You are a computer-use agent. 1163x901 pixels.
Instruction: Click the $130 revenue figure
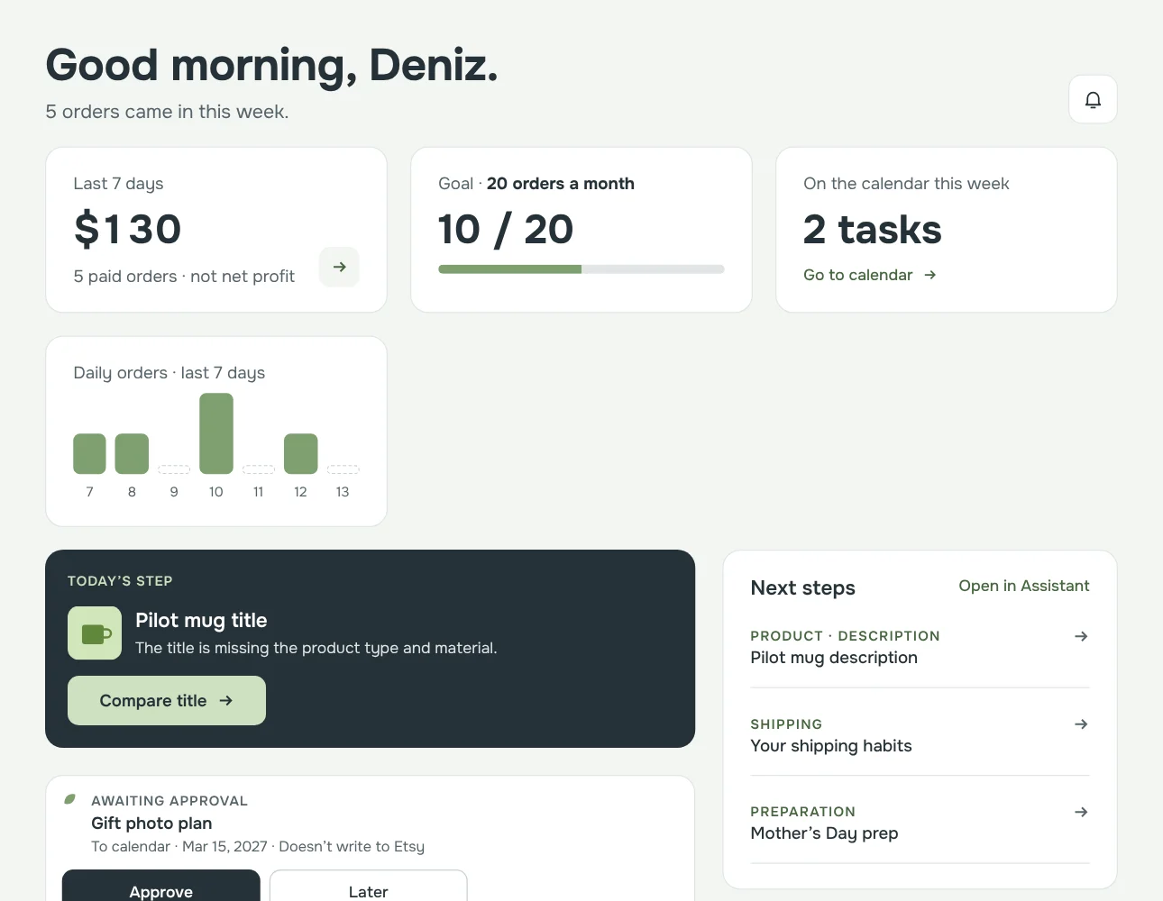tap(127, 229)
